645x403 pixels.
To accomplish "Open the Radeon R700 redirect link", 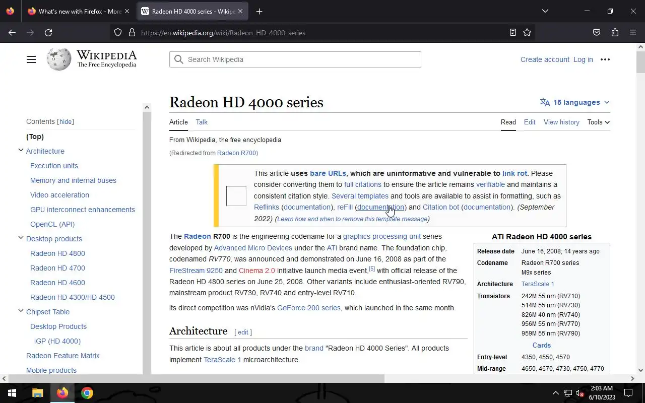I will pos(236,153).
